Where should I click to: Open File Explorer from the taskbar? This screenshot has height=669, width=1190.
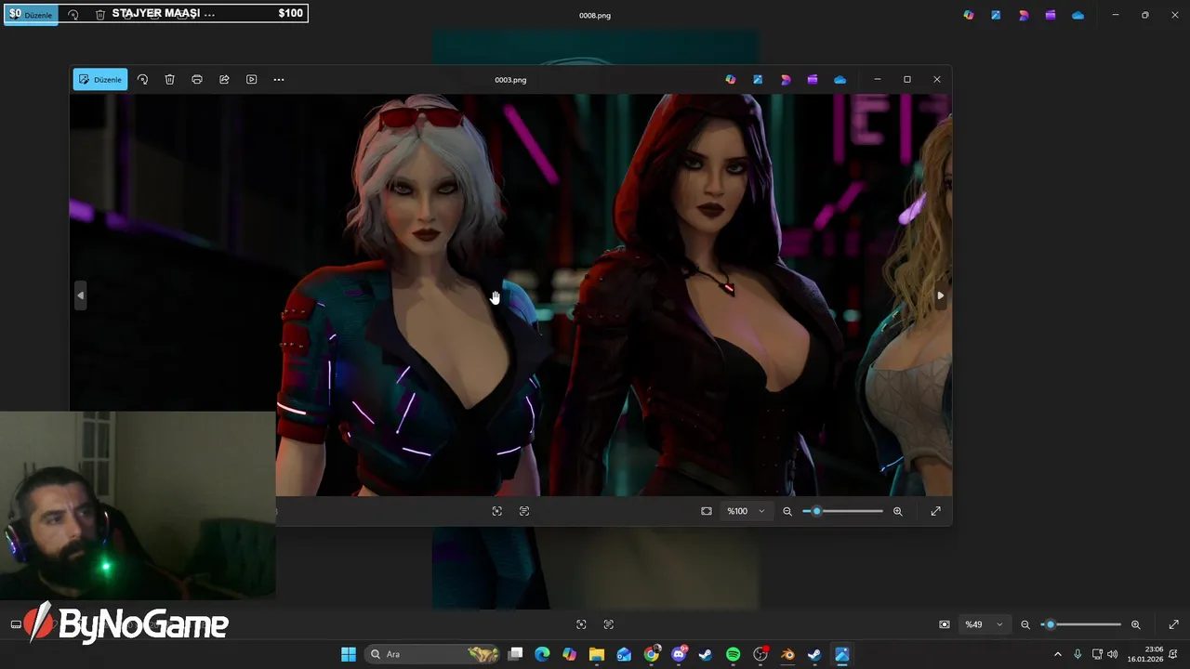click(x=597, y=654)
